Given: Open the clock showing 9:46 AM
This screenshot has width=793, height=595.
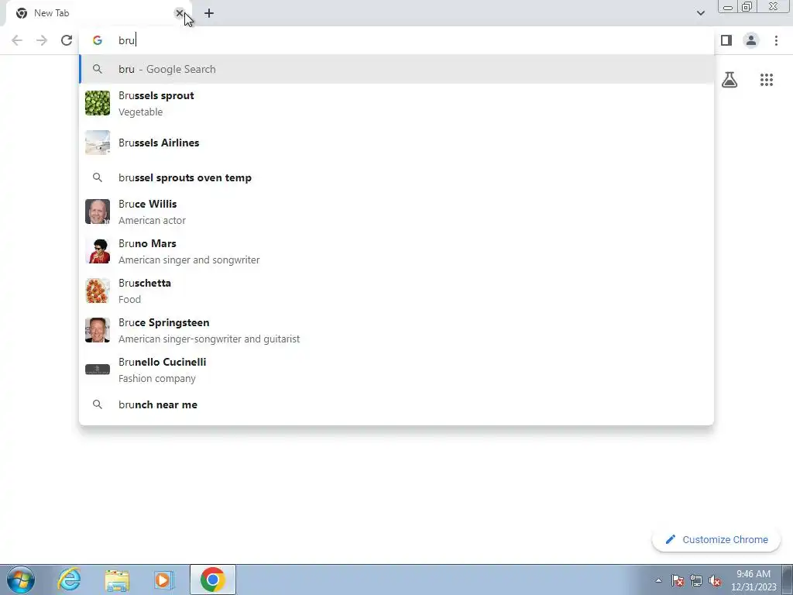Looking at the screenshot, I should tap(754, 580).
